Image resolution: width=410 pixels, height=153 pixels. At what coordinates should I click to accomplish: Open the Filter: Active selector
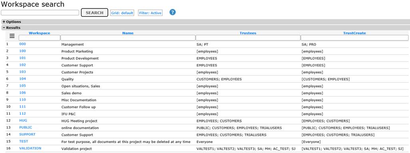150,13
